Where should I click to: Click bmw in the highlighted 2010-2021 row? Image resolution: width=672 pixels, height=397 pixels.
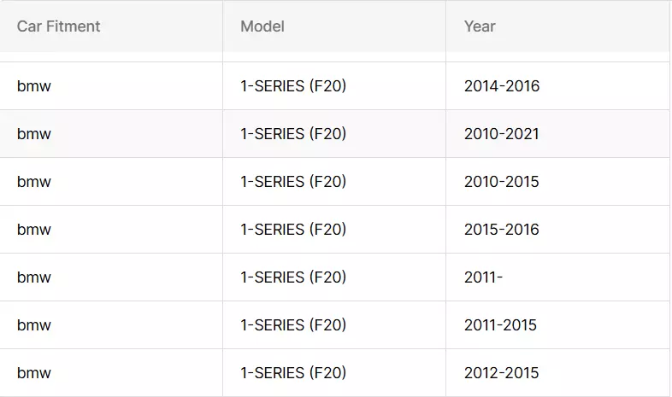(34, 134)
